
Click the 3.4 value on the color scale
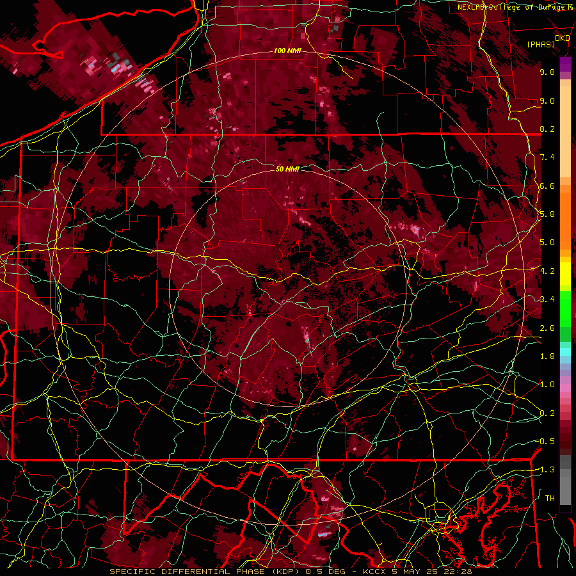547,300
